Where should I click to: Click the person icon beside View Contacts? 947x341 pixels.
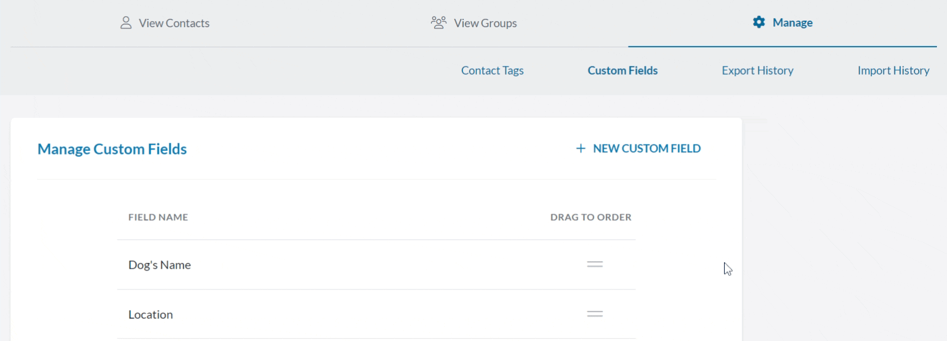[x=126, y=23]
